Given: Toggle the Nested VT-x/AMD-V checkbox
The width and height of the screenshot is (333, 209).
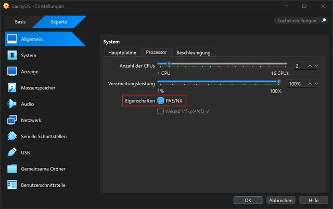Looking at the screenshot, I should 161,111.
